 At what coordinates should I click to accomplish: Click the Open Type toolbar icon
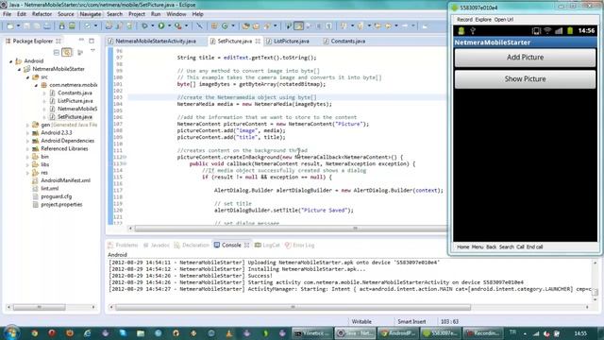click(x=245, y=25)
